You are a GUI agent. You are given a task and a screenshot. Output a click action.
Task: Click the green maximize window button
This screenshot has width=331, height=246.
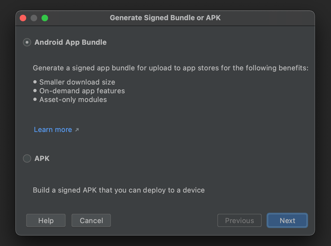point(45,18)
